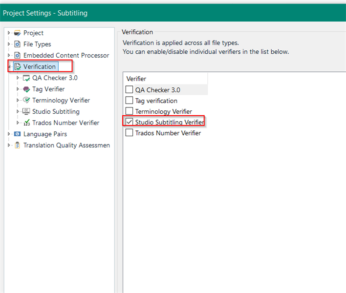Expand the Tag Verifier node
The image size is (346, 293).
pos(18,89)
